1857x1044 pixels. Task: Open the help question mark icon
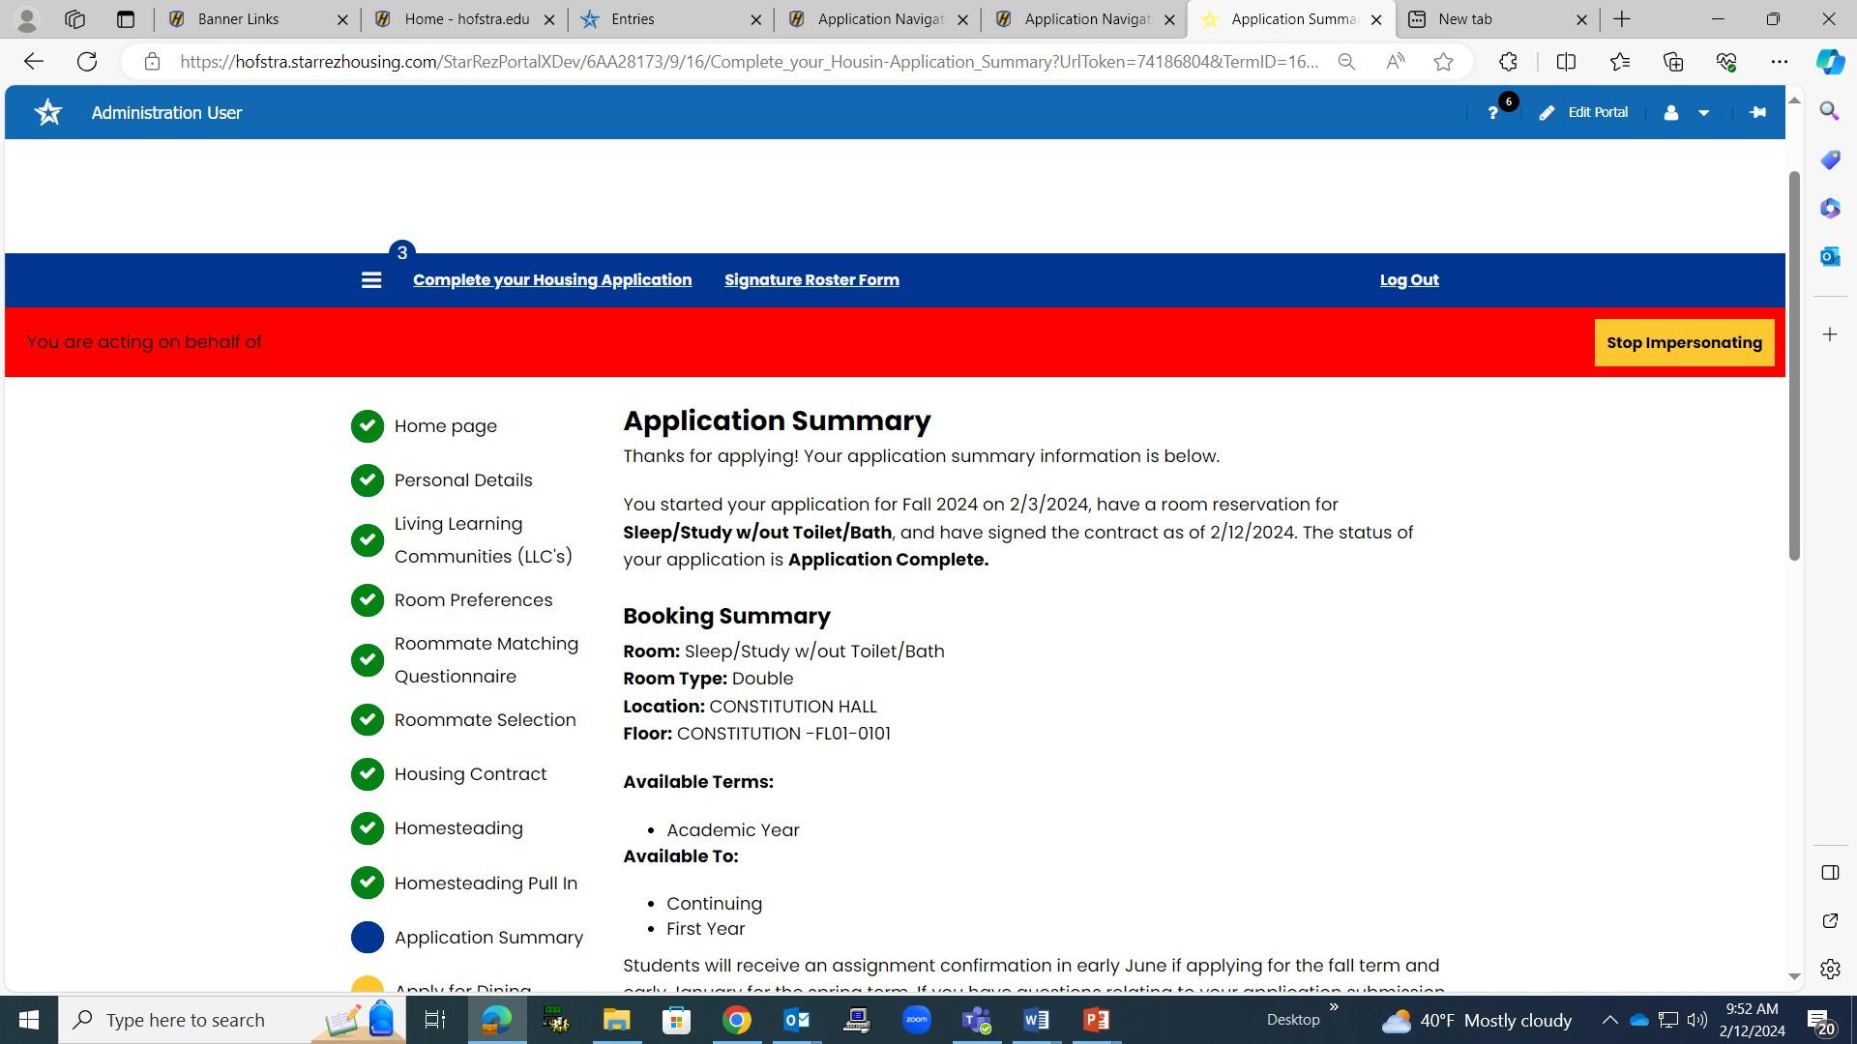1492,113
